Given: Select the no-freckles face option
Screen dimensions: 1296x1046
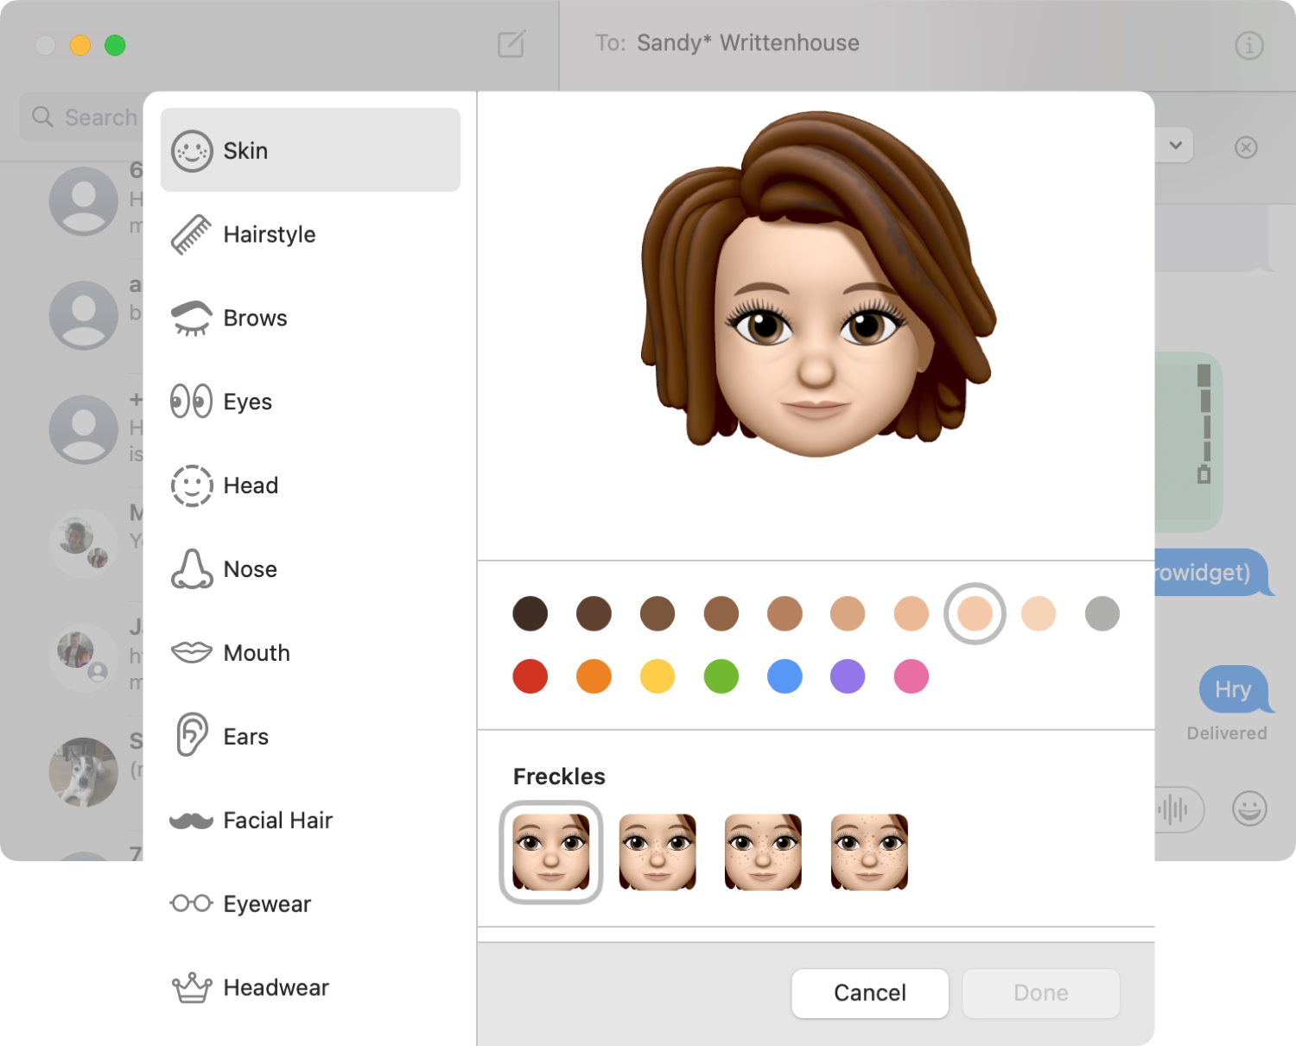Looking at the screenshot, I should coord(551,853).
